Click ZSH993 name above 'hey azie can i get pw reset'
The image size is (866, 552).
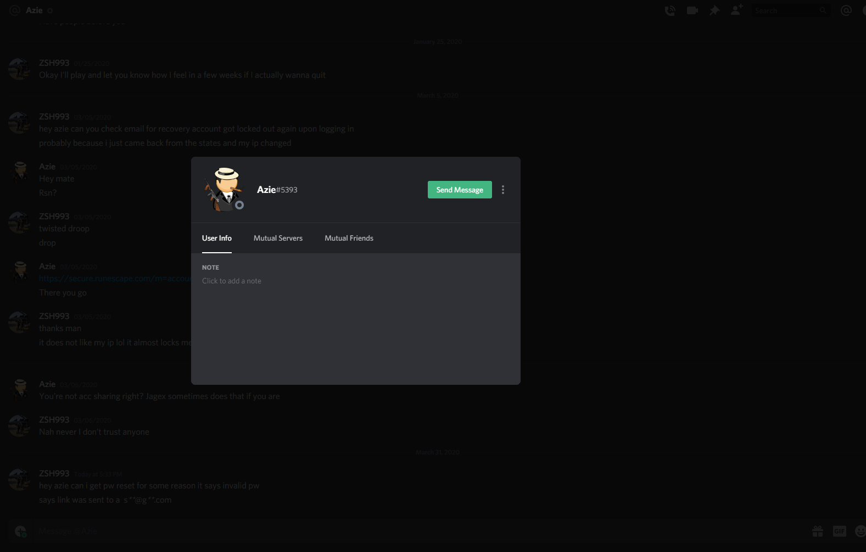click(54, 473)
